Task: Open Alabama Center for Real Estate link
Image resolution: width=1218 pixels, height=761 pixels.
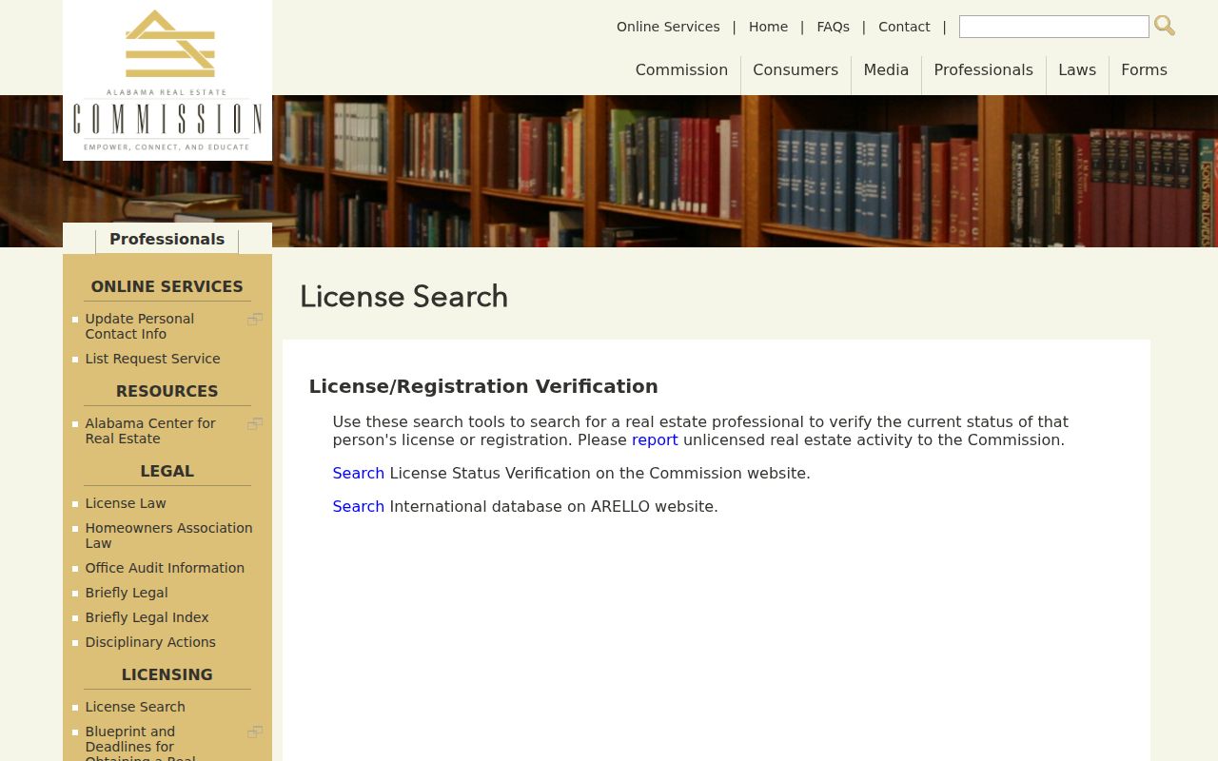Action: click(150, 431)
